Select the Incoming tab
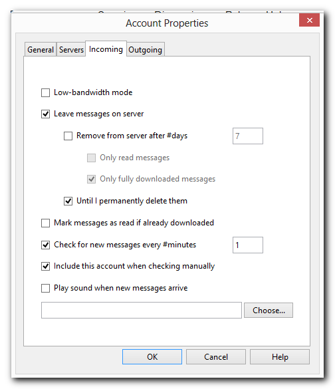The image size is (335, 389). pos(106,49)
